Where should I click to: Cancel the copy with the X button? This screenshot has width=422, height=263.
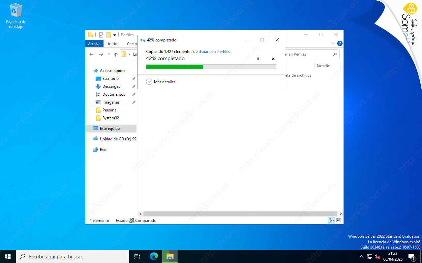click(273, 59)
